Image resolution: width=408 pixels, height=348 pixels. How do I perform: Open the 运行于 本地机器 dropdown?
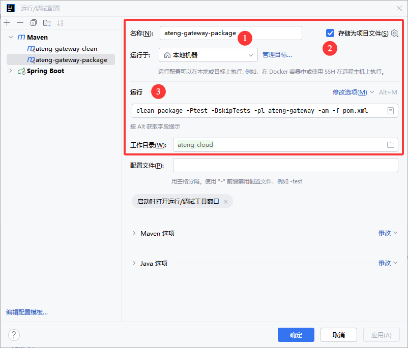click(208, 55)
